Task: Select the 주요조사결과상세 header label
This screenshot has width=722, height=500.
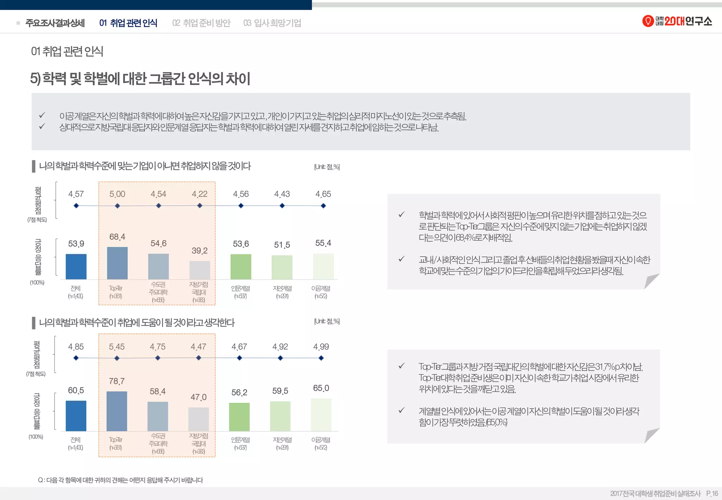Action: (x=55, y=23)
